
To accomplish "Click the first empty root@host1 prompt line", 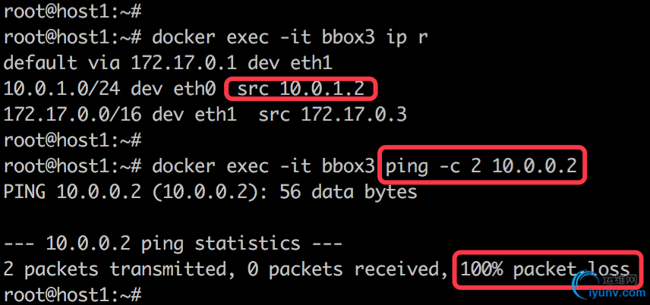I will (73, 11).
